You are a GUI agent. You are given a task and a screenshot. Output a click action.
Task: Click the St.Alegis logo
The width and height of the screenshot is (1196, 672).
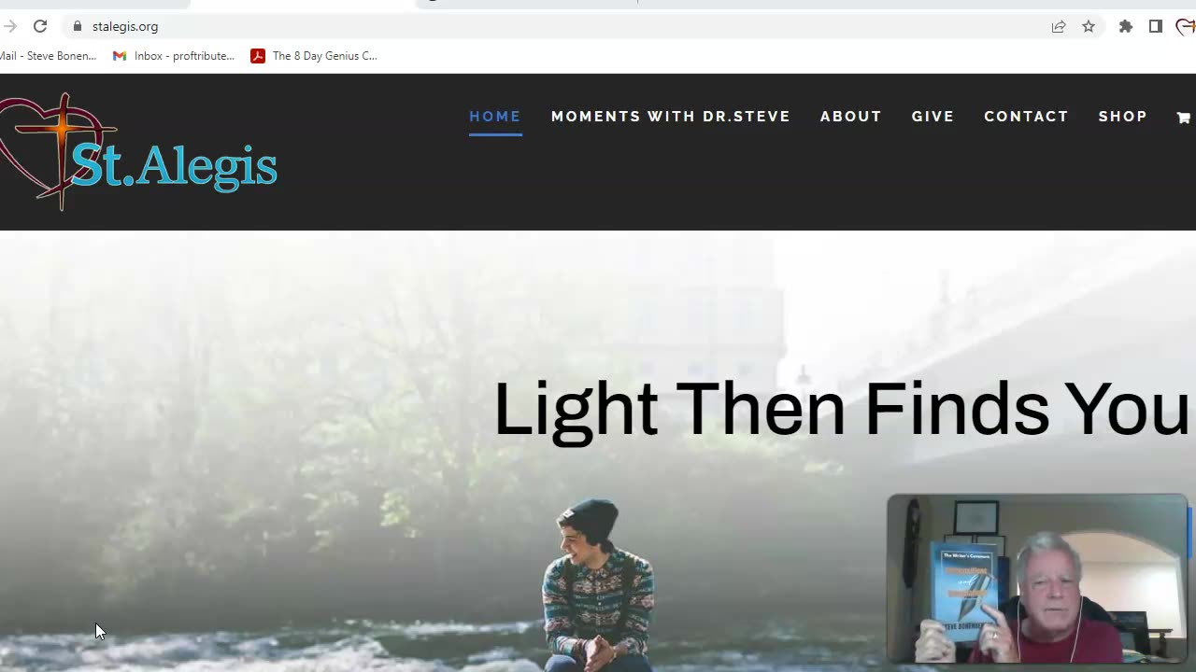coord(138,151)
